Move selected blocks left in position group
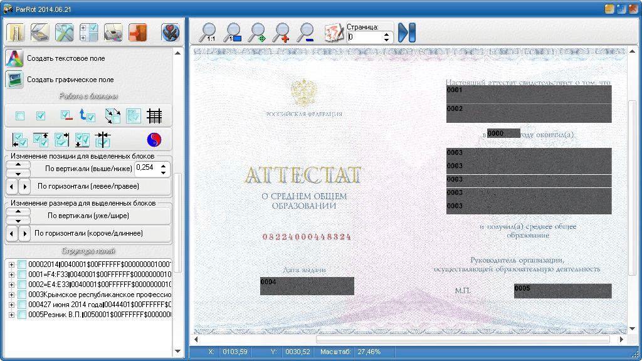 point(12,187)
